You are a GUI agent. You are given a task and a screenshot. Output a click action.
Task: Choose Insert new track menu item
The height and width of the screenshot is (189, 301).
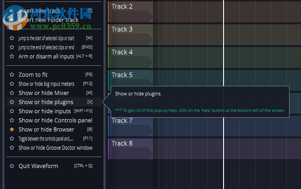coord(54,11)
